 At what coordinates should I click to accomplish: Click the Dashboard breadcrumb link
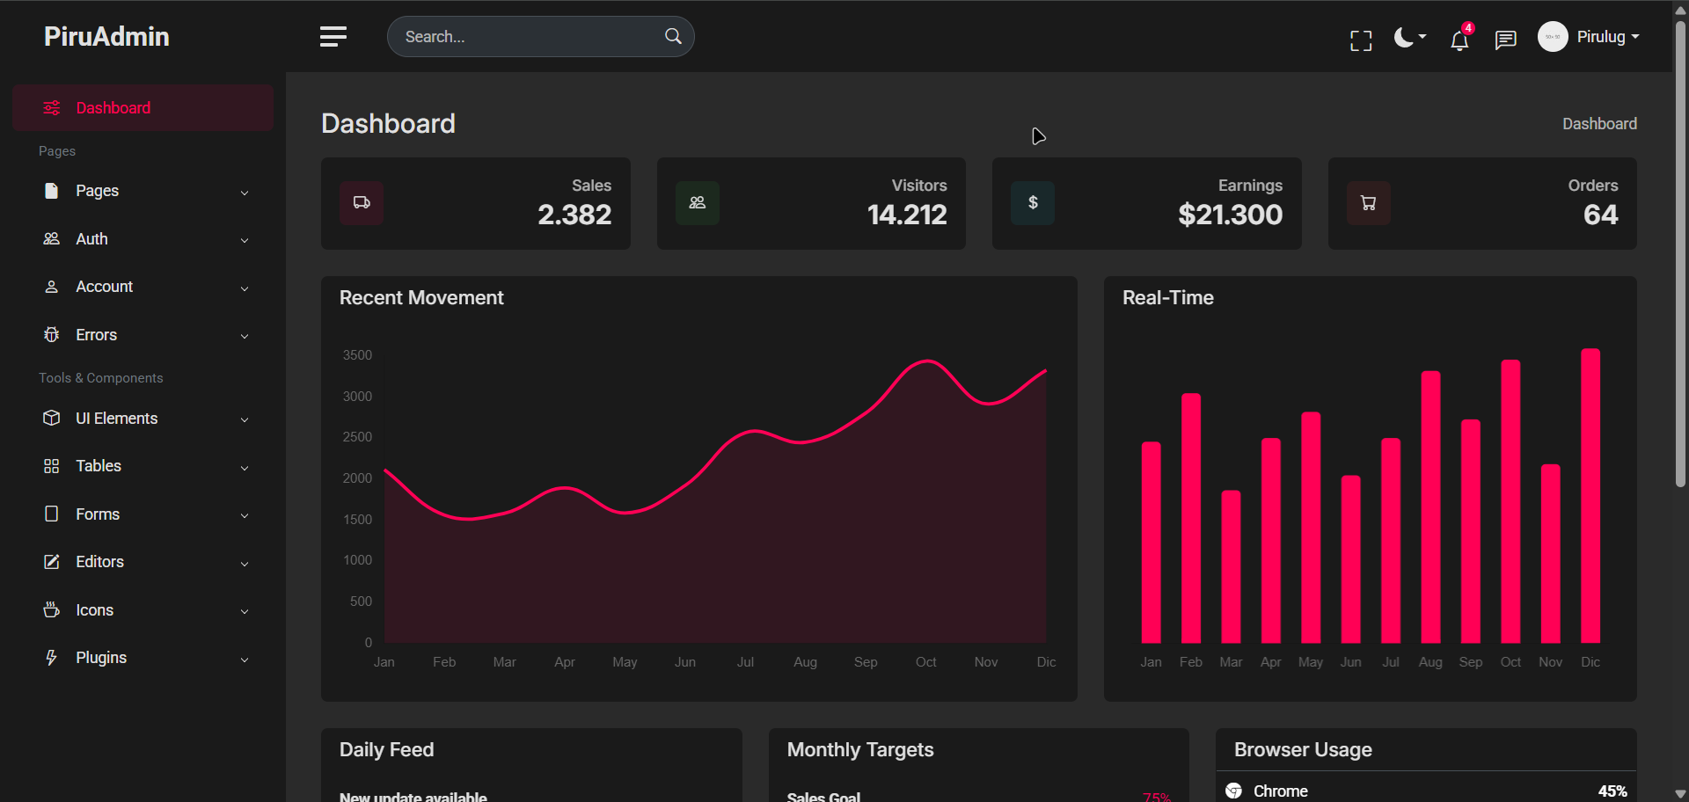point(1599,124)
